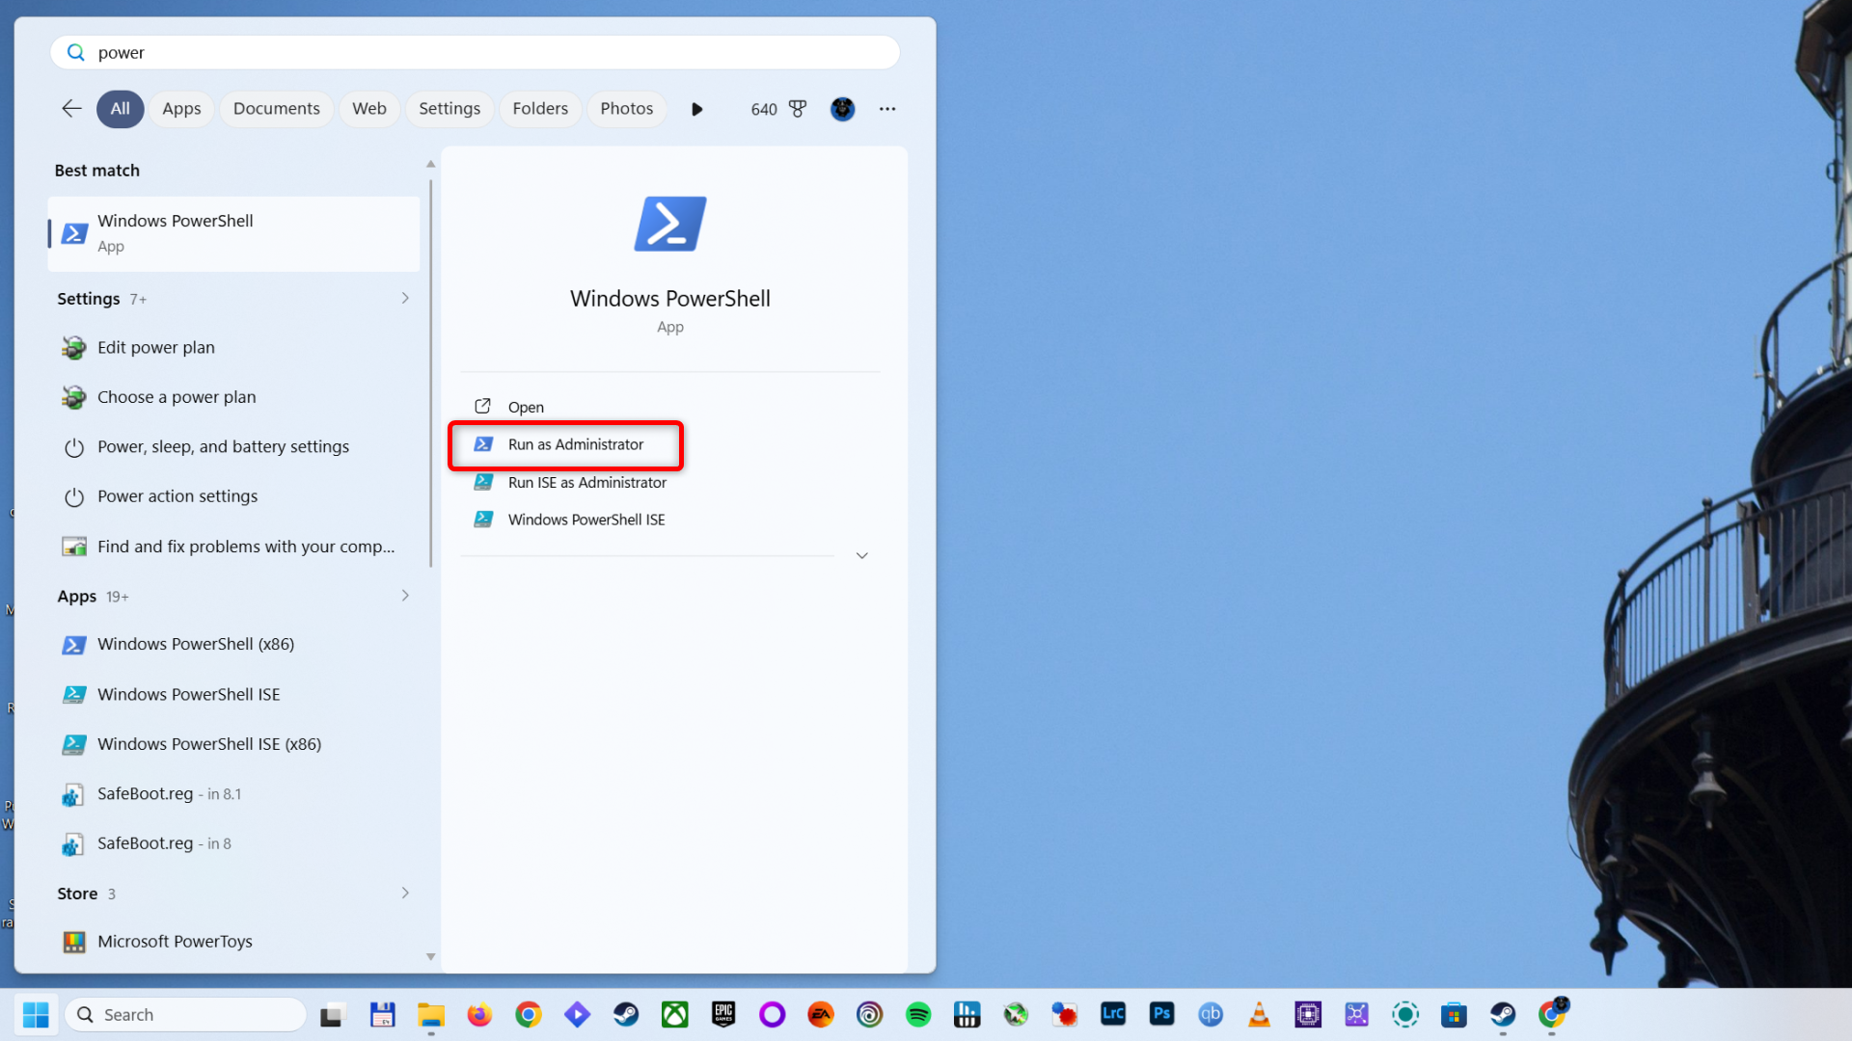Switch to the All filter tab
This screenshot has width=1852, height=1041.
(x=120, y=109)
